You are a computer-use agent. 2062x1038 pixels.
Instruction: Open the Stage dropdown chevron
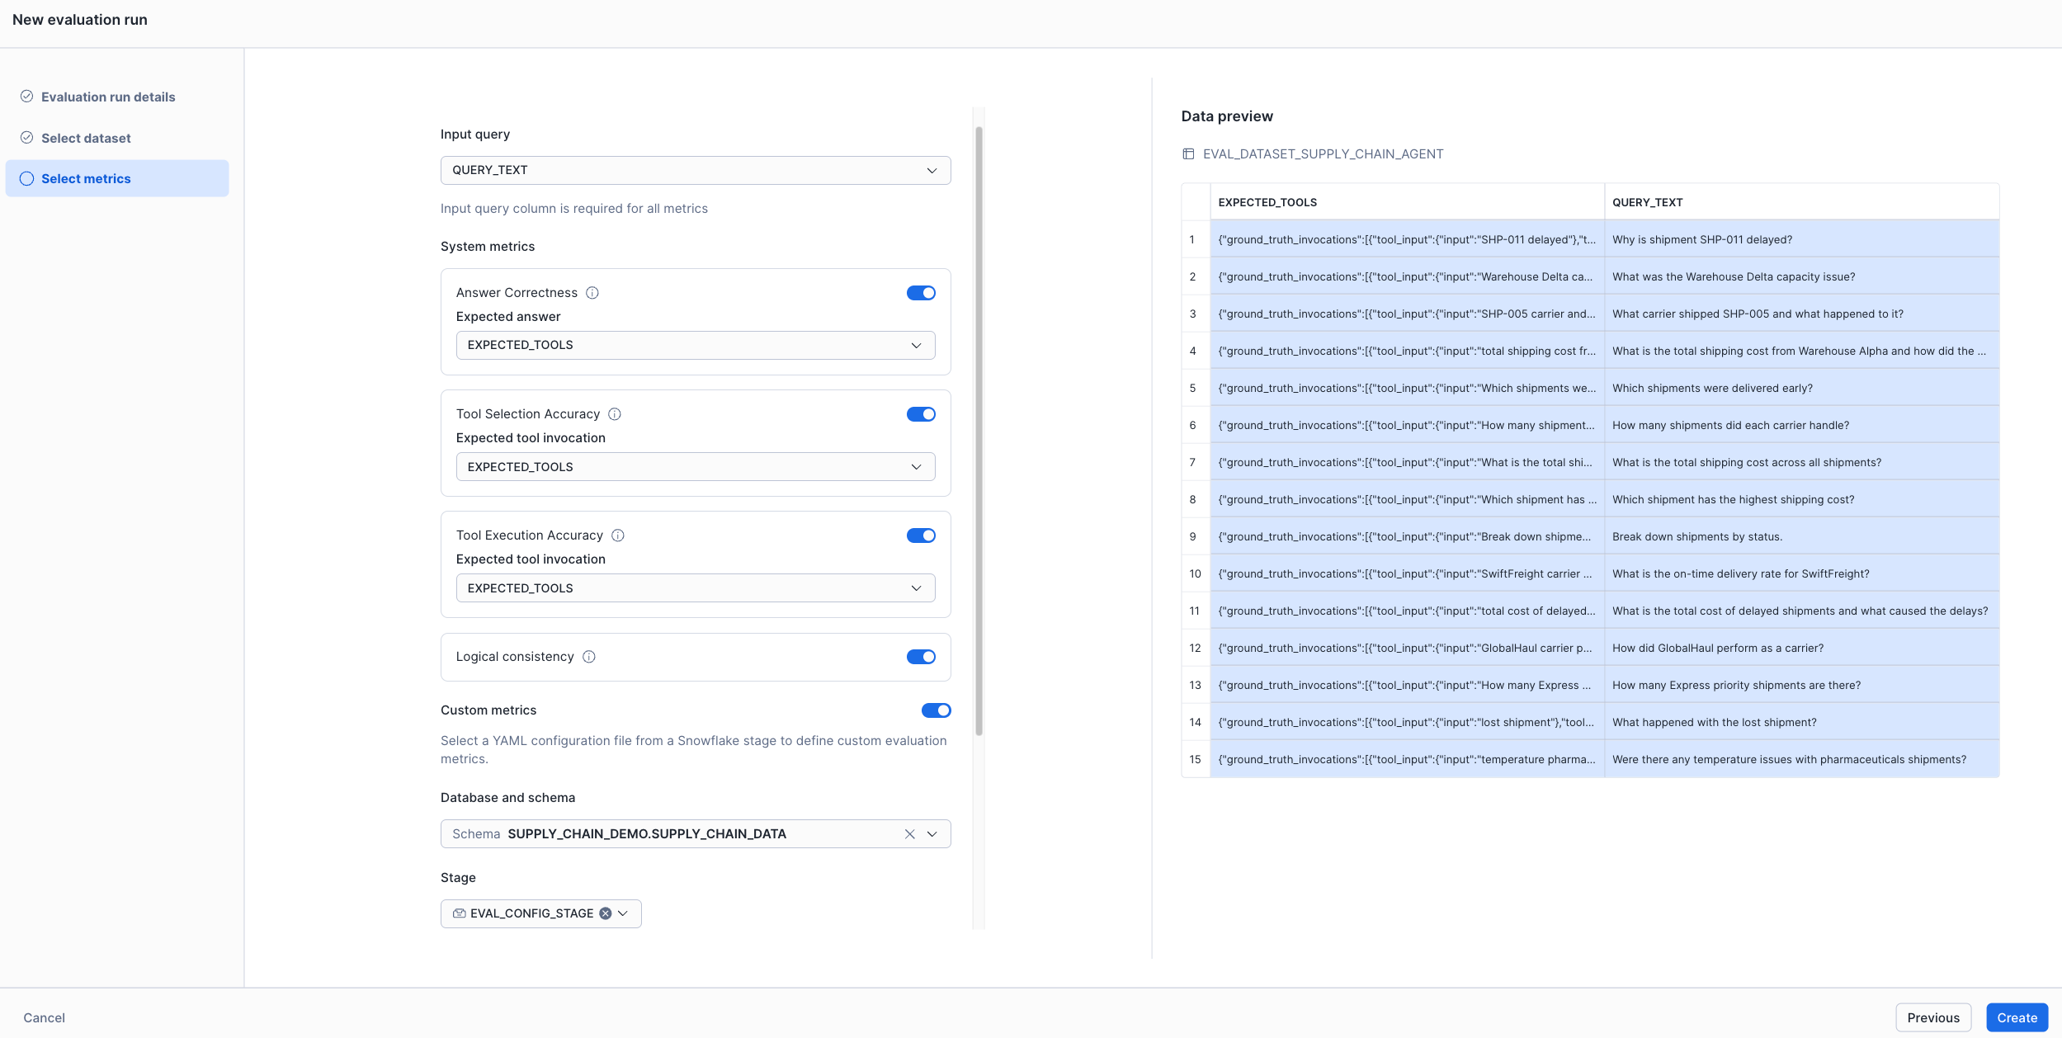pos(623,913)
